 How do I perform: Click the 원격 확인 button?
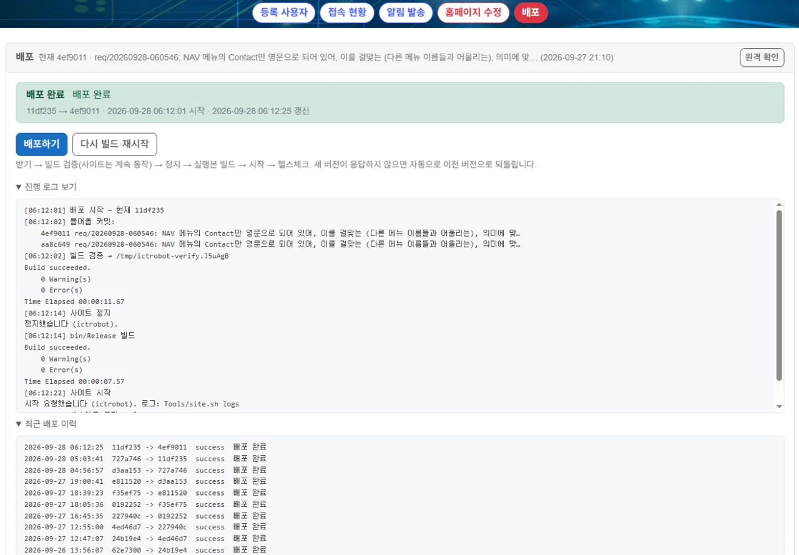click(x=762, y=57)
